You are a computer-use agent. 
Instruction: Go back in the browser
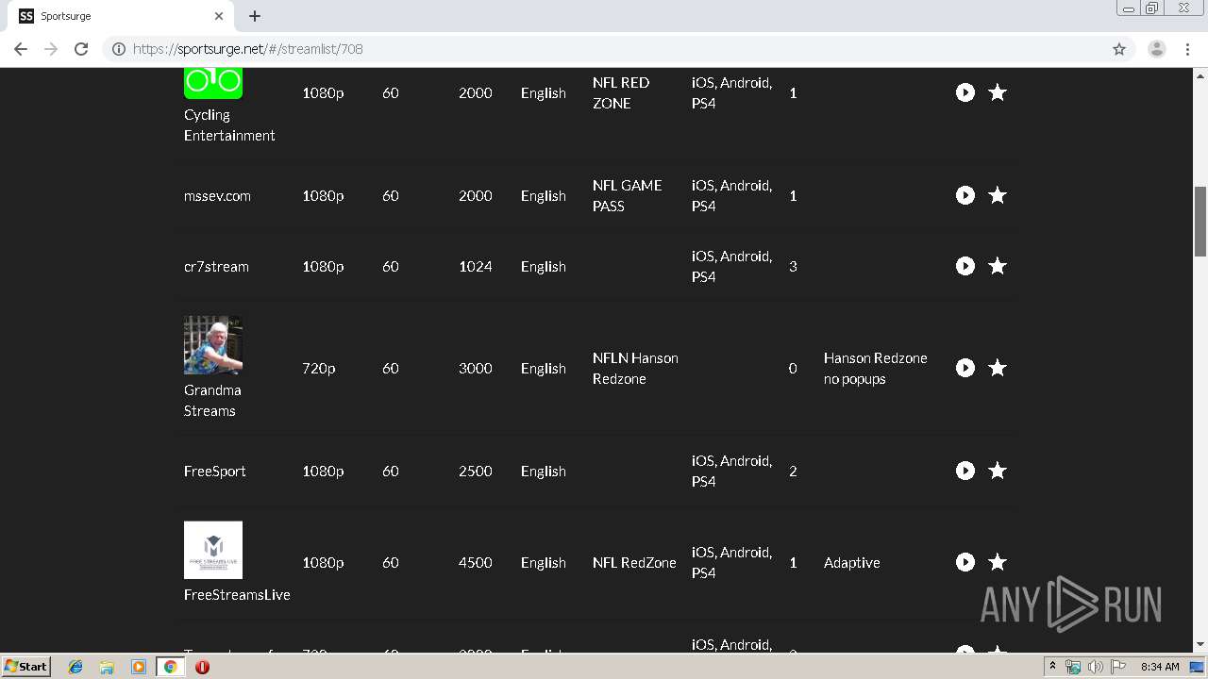pyautogui.click(x=21, y=49)
